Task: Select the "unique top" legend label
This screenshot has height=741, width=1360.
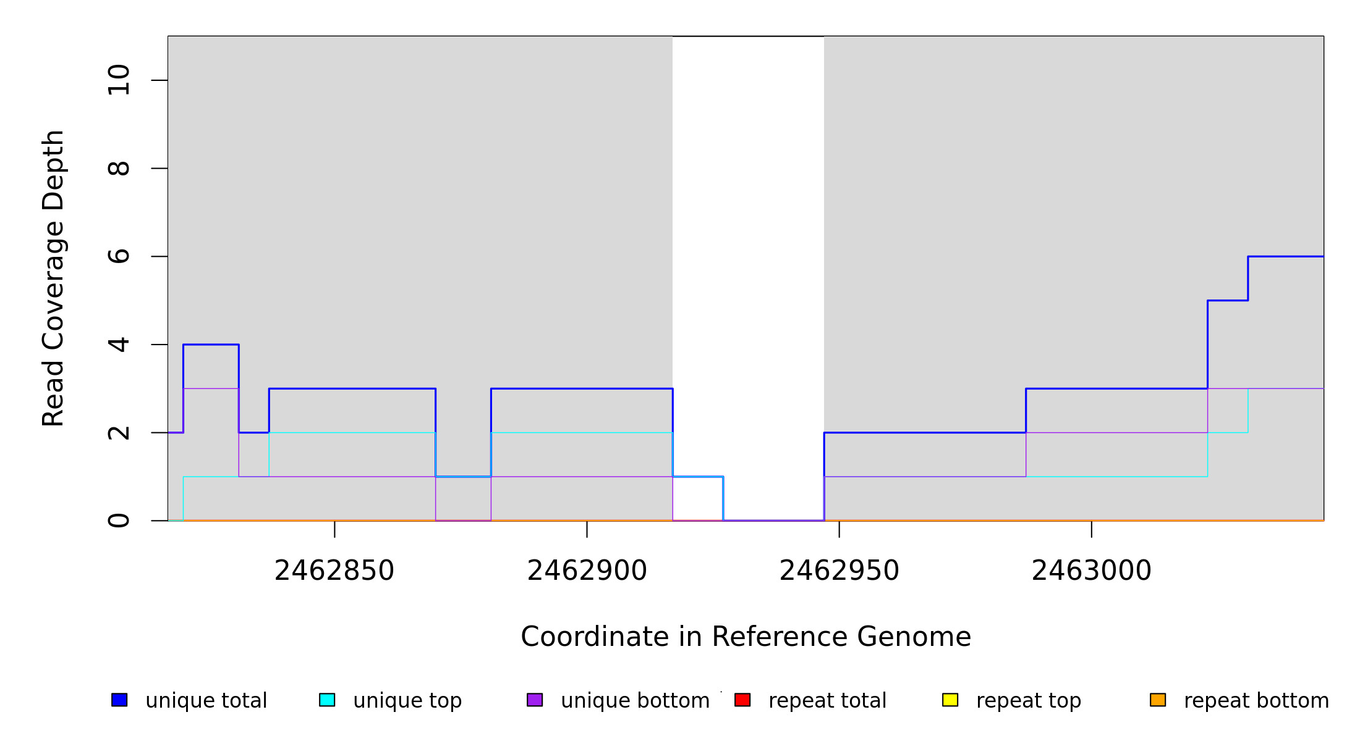Action: click(x=407, y=701)
